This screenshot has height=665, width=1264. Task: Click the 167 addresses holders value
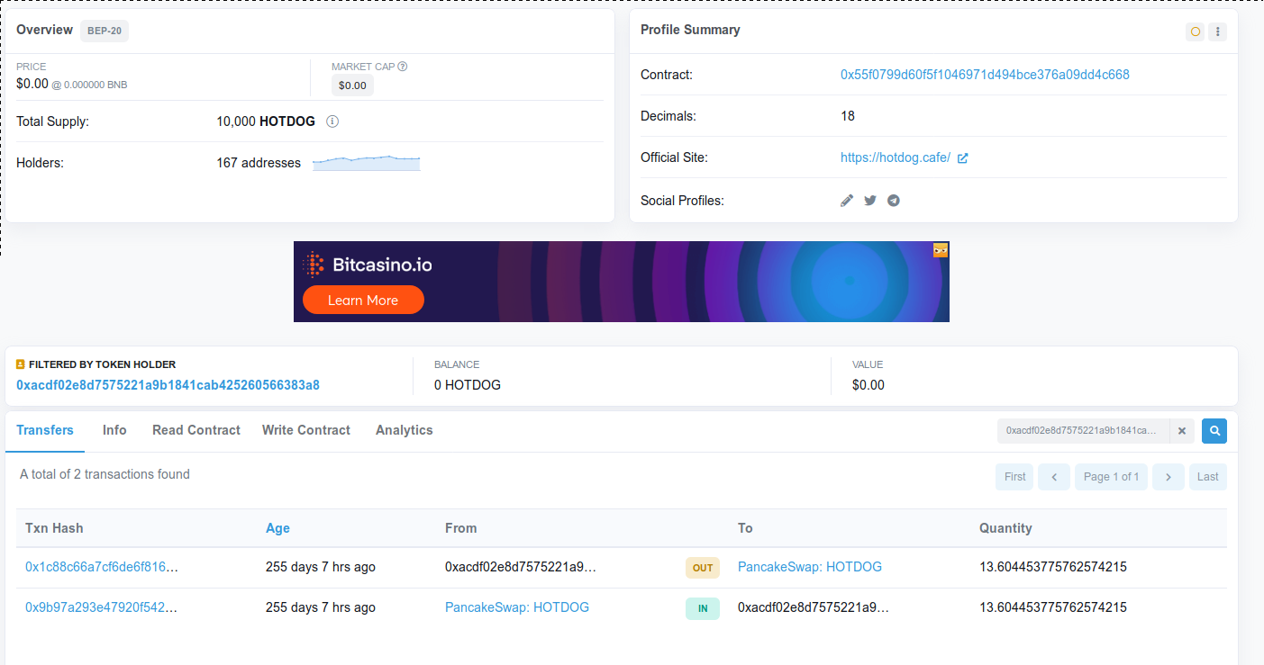[x=259, y=163]
